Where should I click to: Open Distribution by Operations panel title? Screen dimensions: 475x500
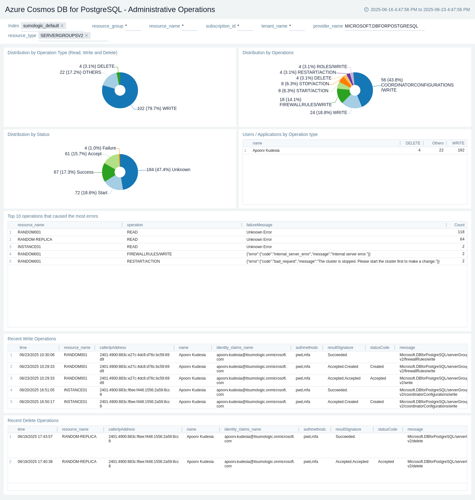point(268,53)
